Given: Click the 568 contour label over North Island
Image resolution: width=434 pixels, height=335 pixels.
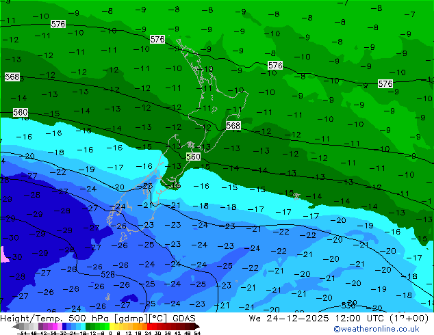Looking at the screenshot, I should tap(233, 126).
